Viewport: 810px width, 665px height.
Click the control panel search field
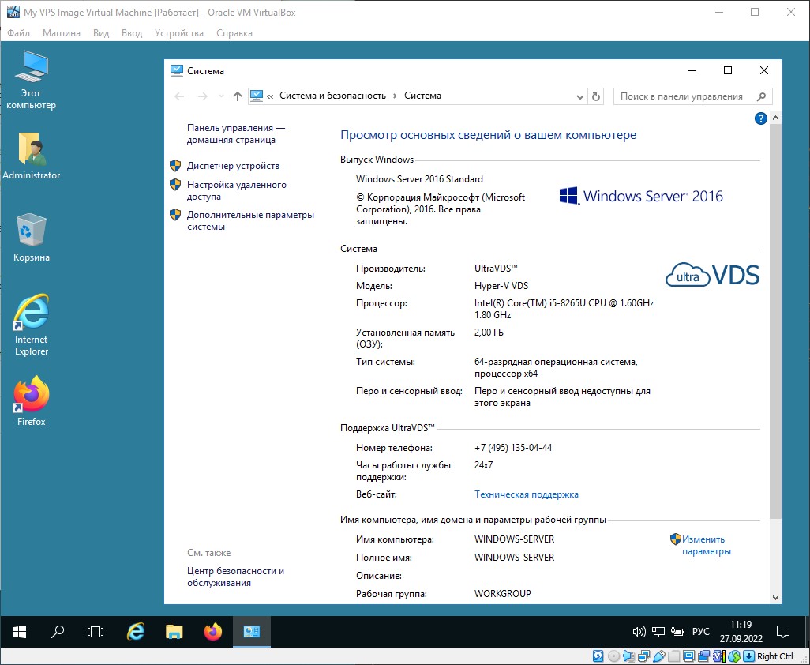pos(683,96)
